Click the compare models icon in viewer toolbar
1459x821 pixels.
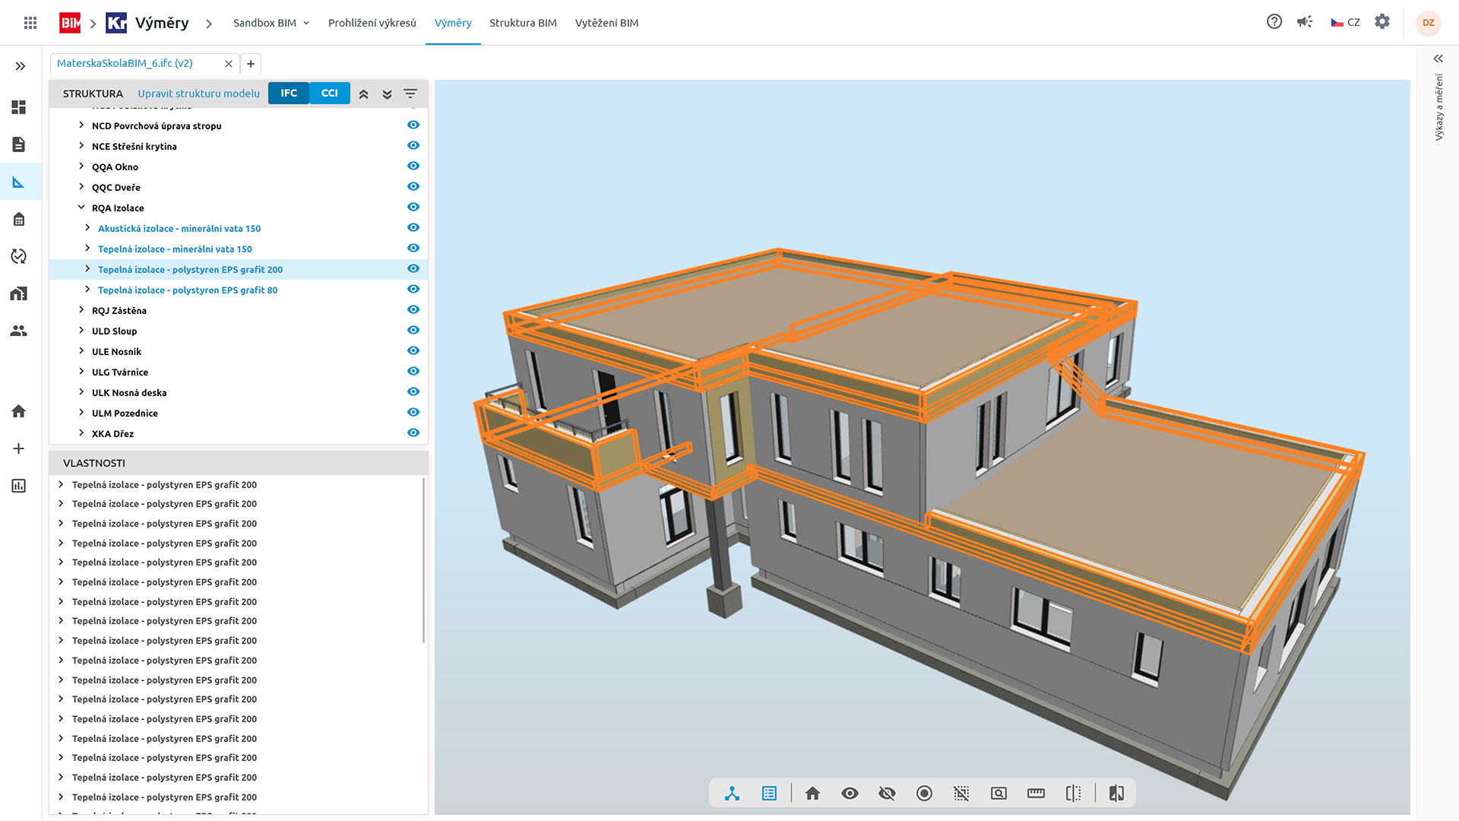1116,794
